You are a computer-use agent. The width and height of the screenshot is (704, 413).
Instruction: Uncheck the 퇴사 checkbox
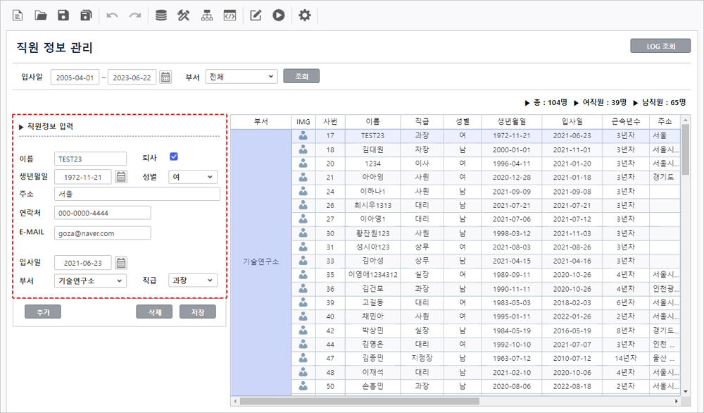[x=174, y=156]
